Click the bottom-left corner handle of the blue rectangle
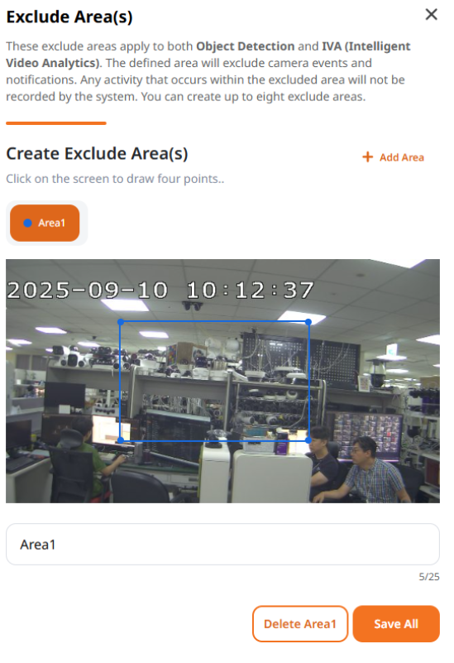454x663 pixels. pos(121,440)
